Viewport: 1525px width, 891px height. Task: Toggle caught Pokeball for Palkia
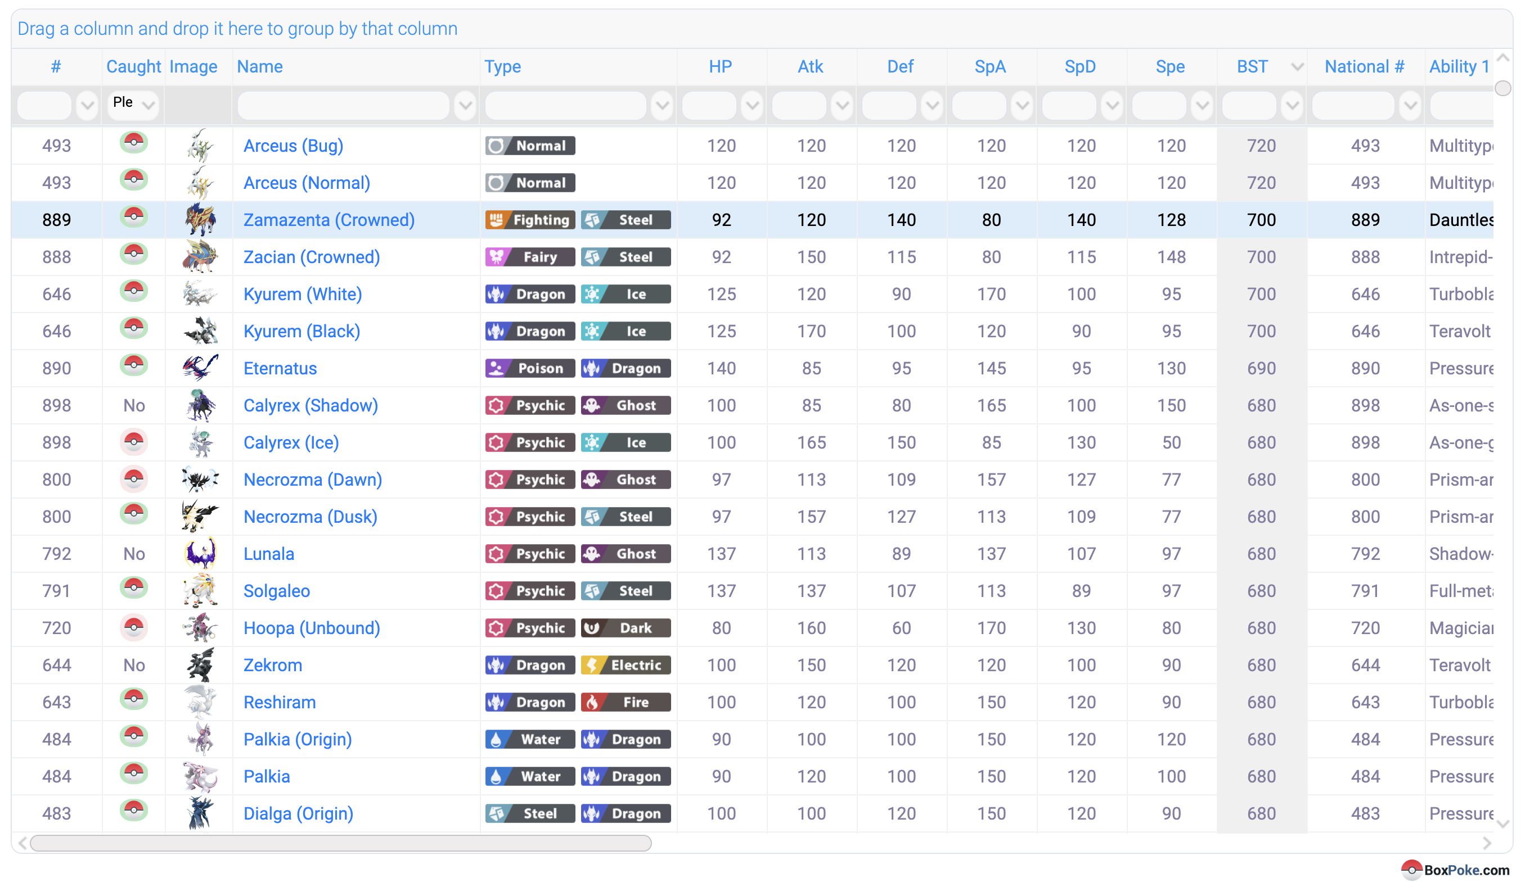[x=134, y=773]
